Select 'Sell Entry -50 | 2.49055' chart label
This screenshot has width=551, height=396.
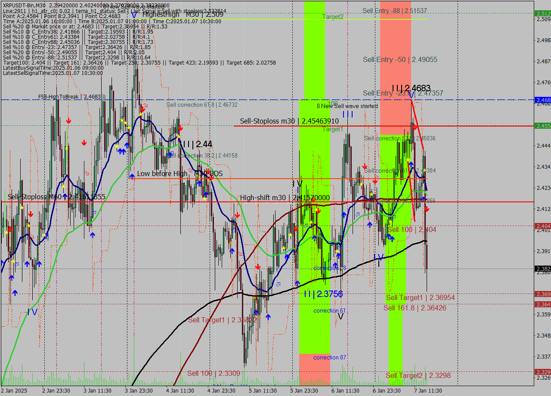click(400, 60)
